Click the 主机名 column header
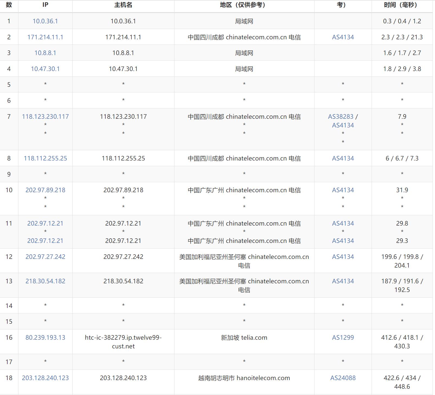This screenshot has width=435, height=395. pyautogui.click(x=123, y=5)
